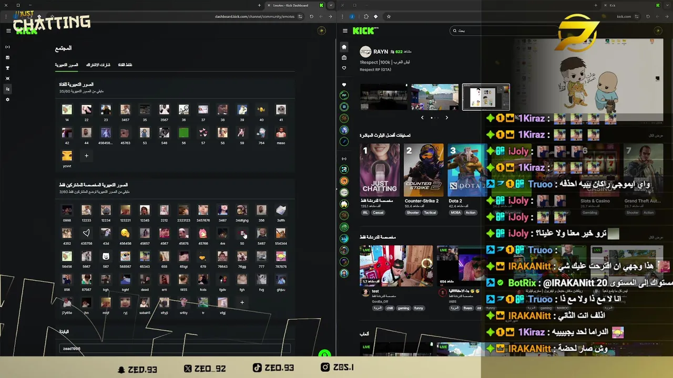Select the channel emote labeled 3457

125,109
